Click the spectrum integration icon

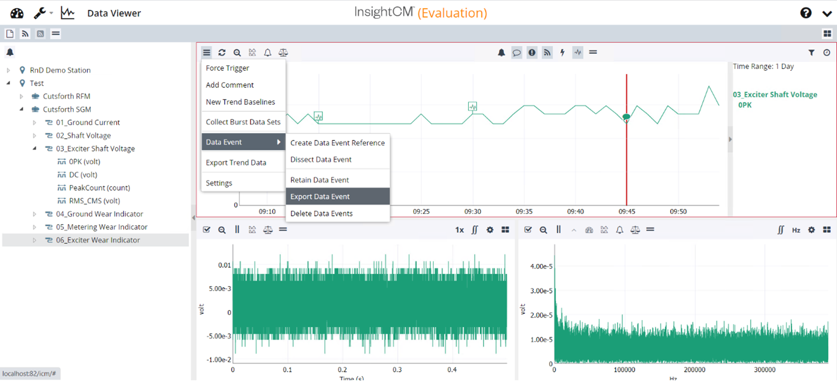click(781, 230)
